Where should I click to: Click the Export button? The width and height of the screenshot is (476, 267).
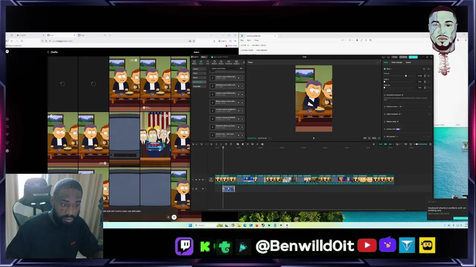(x=413, y=57)
